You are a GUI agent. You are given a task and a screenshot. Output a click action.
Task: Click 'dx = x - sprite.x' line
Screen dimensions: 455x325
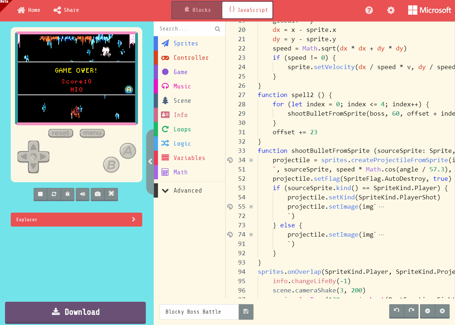[304, 30]
